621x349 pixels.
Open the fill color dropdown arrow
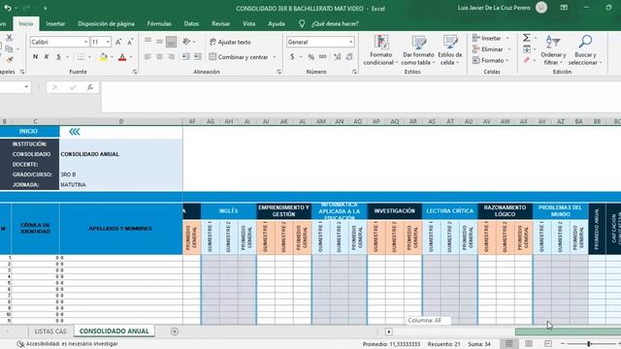point(113,57)
